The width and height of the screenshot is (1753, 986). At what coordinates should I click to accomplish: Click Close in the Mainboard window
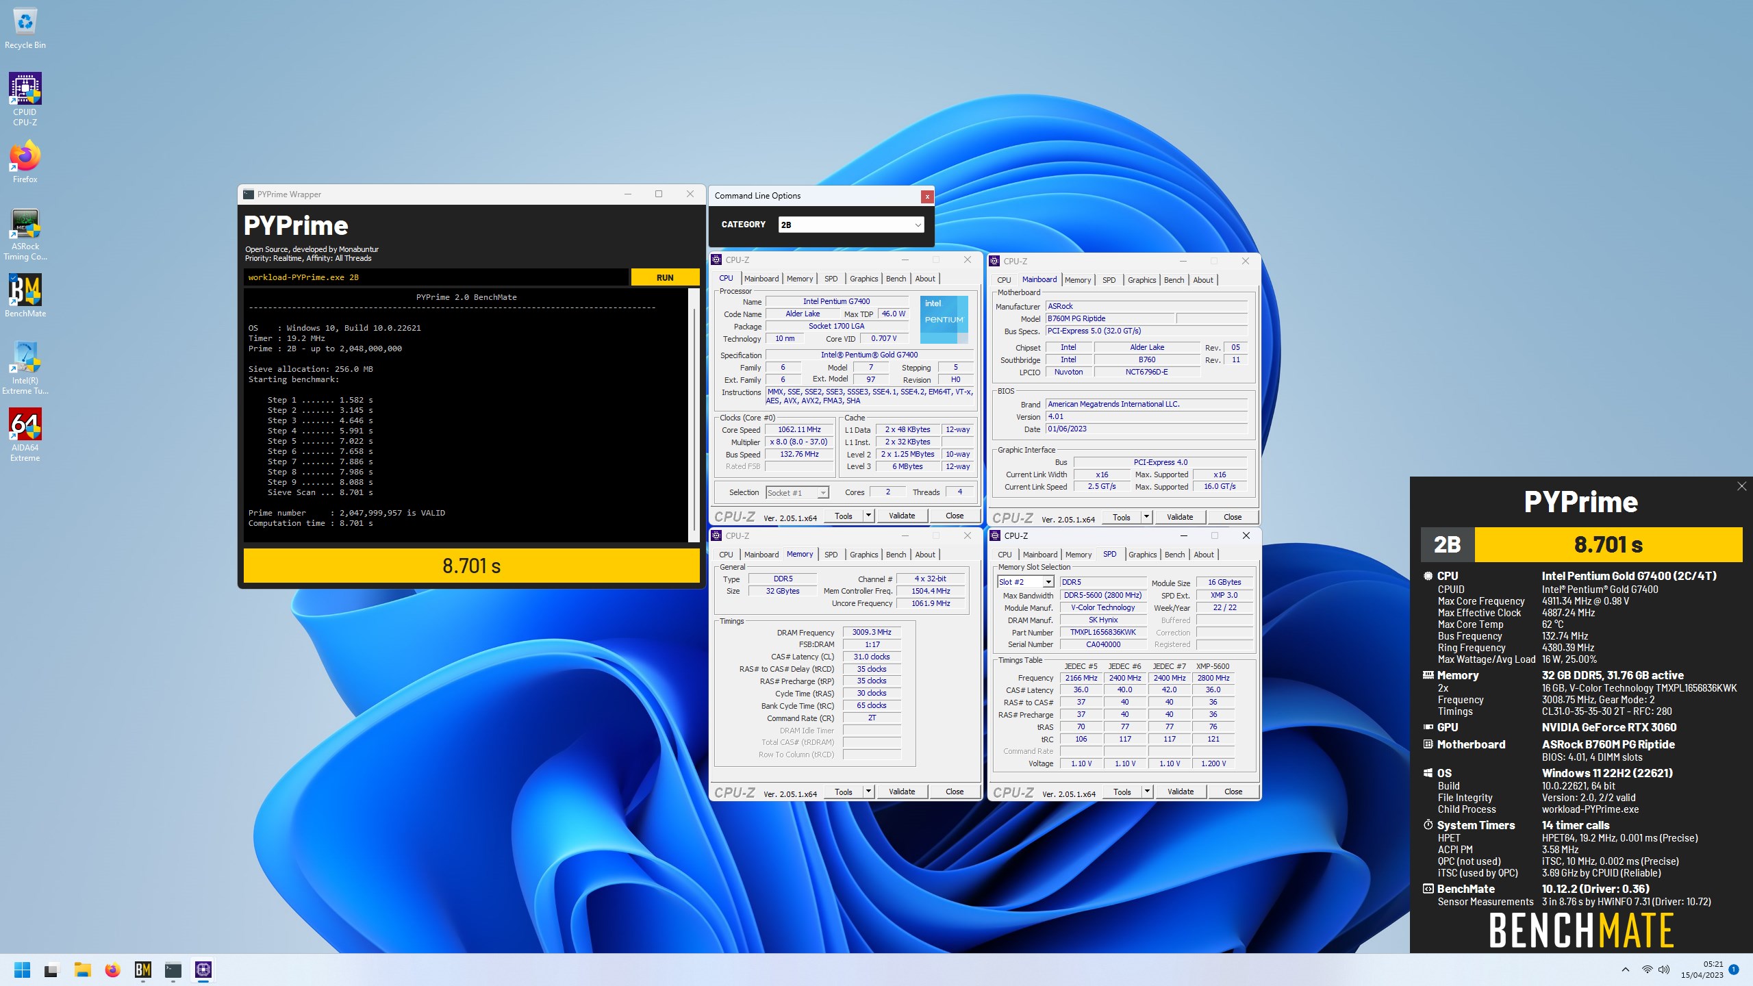[x=1233, y=518]
